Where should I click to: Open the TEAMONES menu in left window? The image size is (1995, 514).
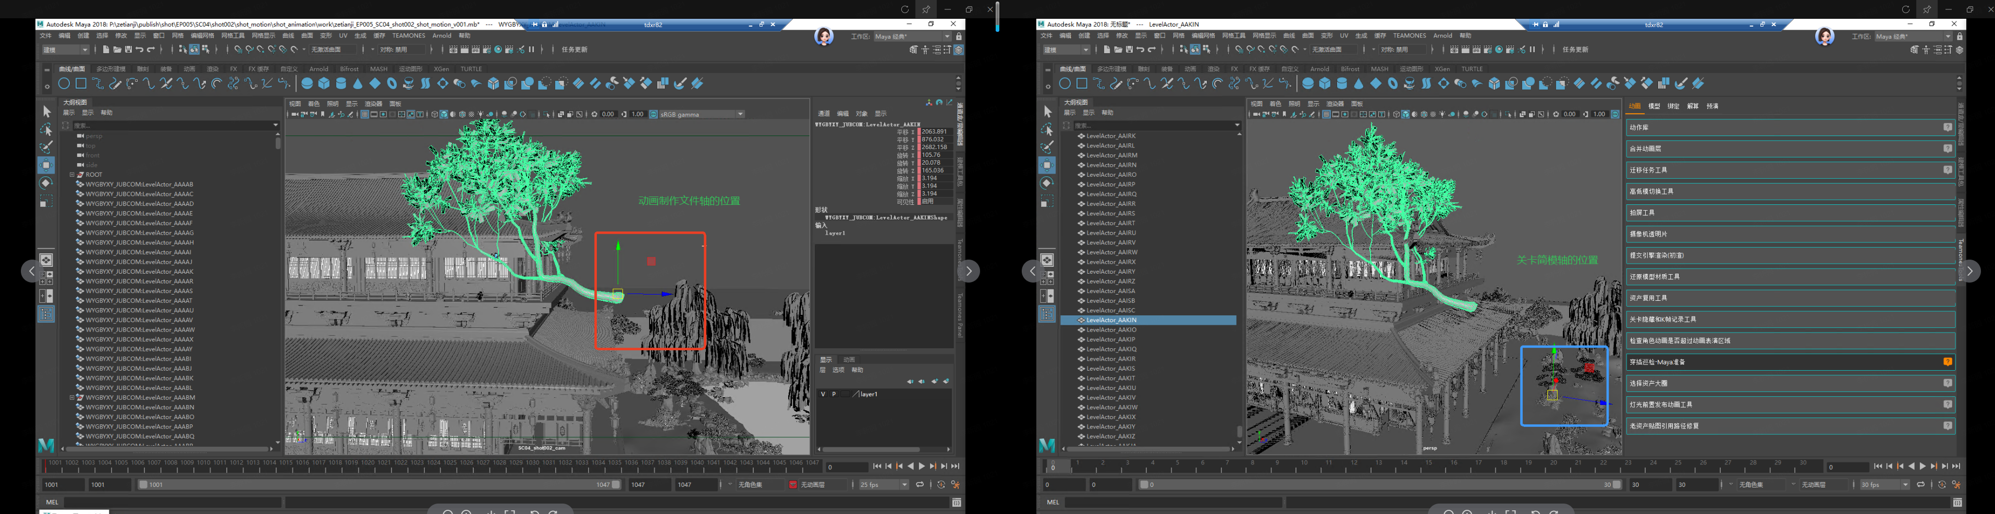tap(408, 35)
